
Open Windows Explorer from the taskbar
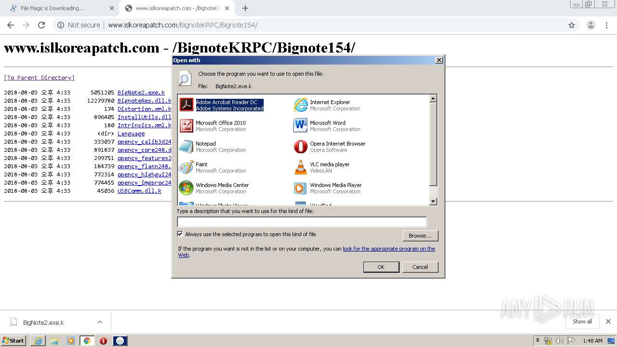pos(54,341)
